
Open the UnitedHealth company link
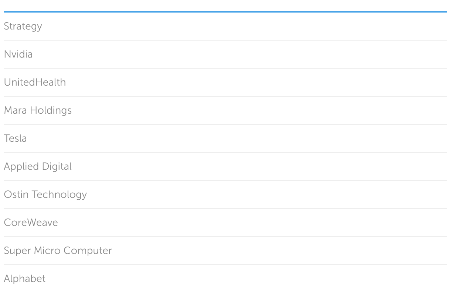[35, 82]
